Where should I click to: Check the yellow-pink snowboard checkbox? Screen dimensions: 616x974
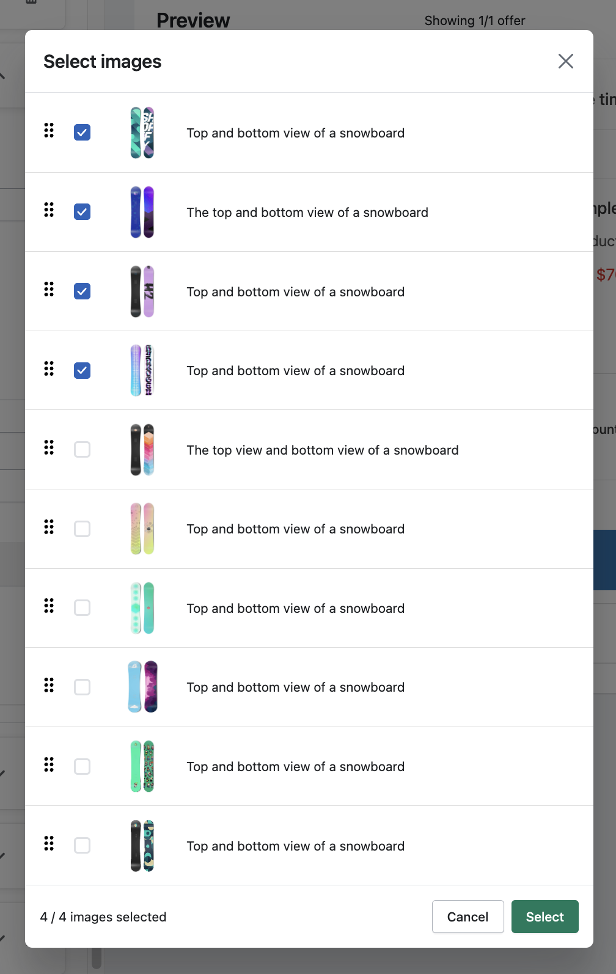coord(82,529)
